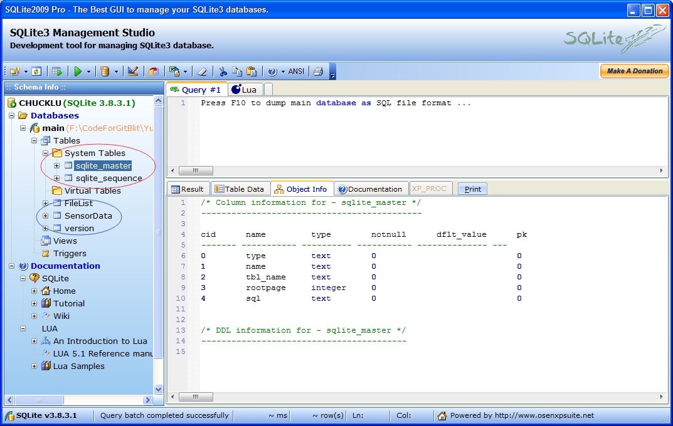Open the toolbar options overflow arrow
The width and height of the screenshot is (673, 426).
(332, 75)
